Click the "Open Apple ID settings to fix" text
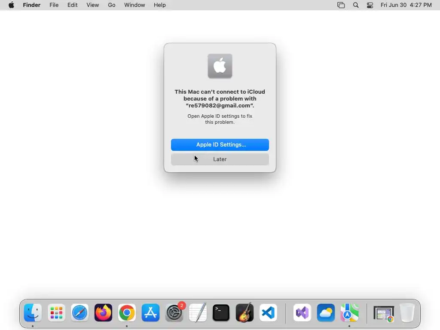Image resolution: width=440 pixels, height=330 pixels. [x=220, y=116]
